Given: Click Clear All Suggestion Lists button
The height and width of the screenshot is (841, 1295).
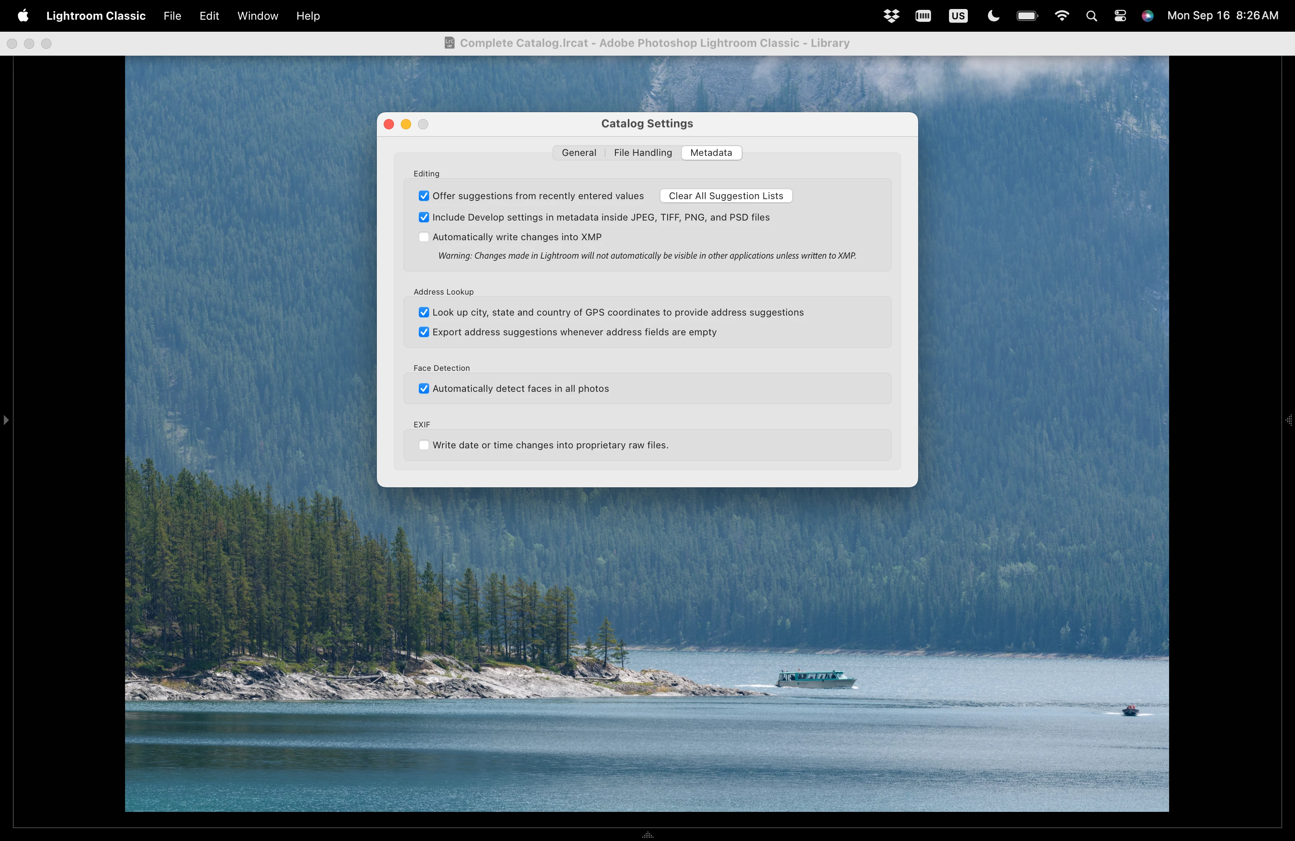Looking at the screenshot, I should [725, 196].
